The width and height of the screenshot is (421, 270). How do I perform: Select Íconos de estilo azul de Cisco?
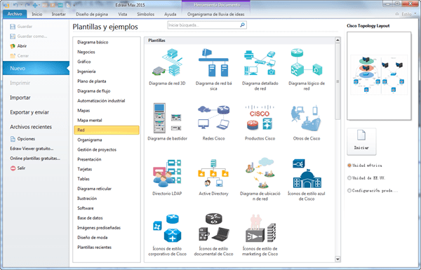point(307,180)
